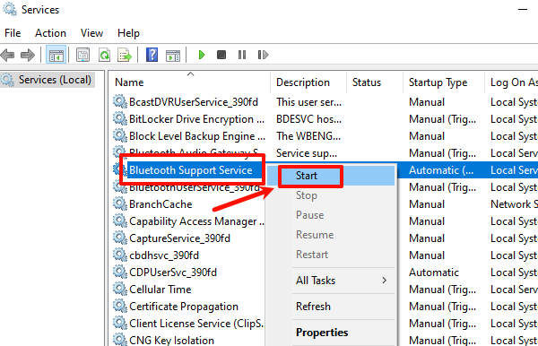Screen dimensions: 538x346
Task: Choose Refresh in the context menu
Action: [x=313, y=307]
